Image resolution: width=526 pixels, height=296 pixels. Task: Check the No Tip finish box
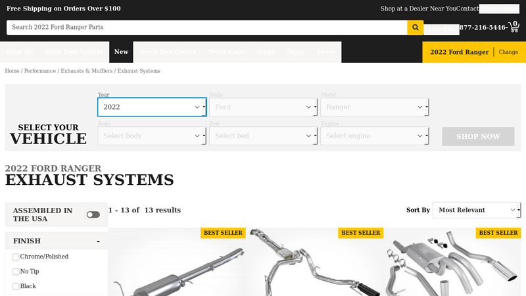tap(16, 272)
